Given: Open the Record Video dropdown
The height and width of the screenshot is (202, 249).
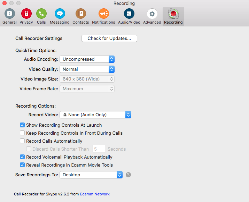Looking at the screenshot, I should [95, 115].
